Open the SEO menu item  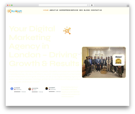click(81, 10)
